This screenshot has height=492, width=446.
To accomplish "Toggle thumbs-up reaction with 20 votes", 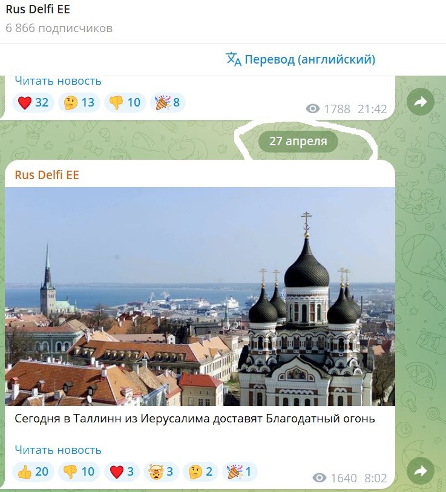I will tap(33, 471).
